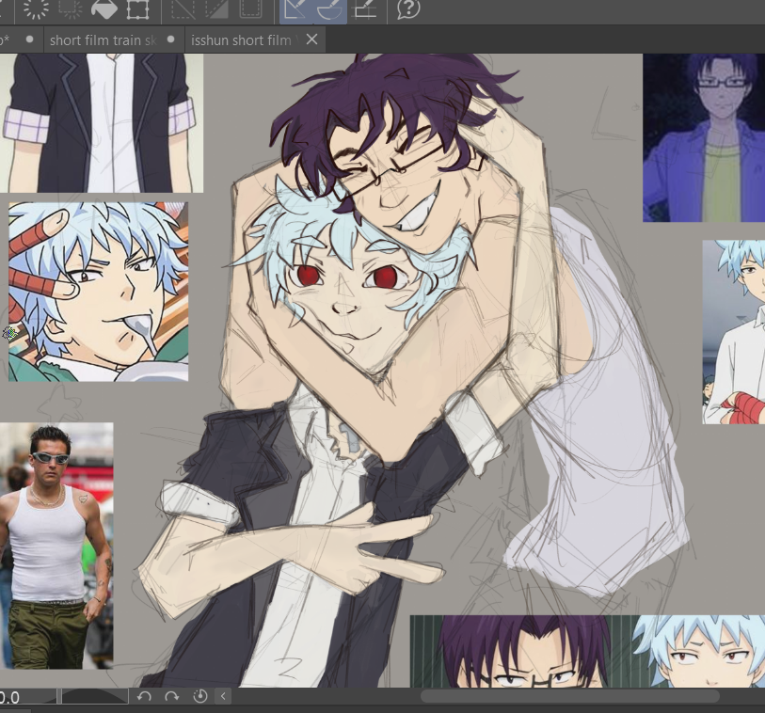Click the unsaved-dot on 'short film train sk' tab
This screenshot has width=765, height=713.
[x=170, y=40]
